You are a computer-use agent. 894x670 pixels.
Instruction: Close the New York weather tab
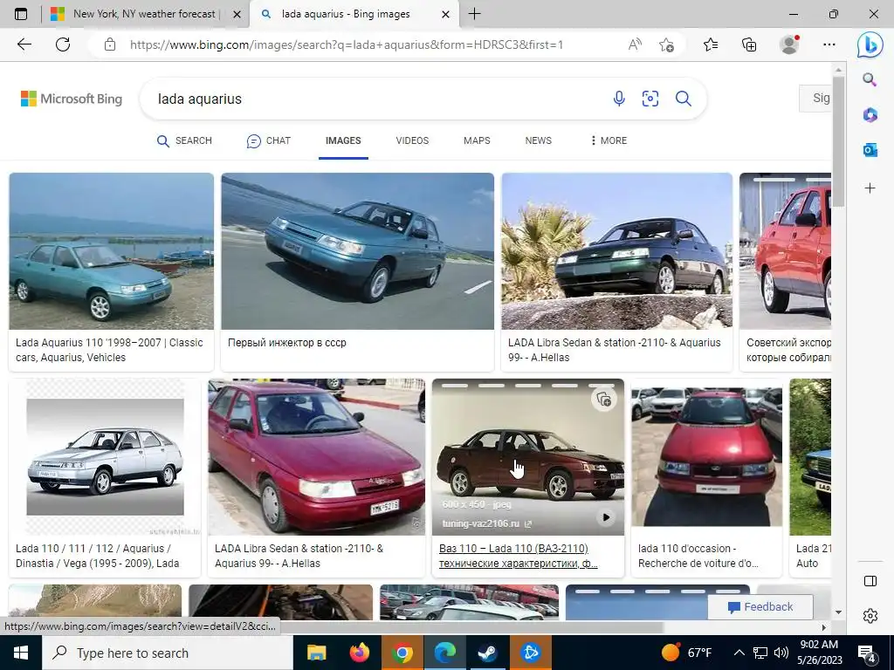(x=237, y=14)
